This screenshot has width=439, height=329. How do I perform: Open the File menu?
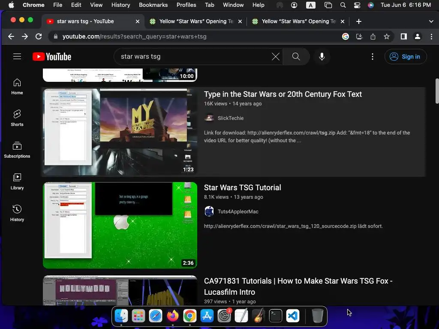pos(58,5)
